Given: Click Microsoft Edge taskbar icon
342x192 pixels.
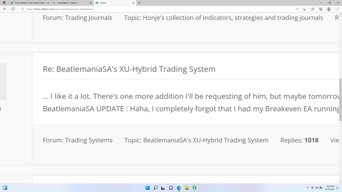Looking at the screenshot, I should (179, 188).
